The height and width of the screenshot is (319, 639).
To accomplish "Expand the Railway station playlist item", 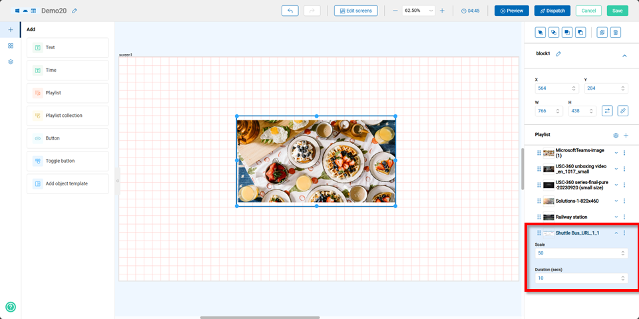I will tap(616, 217).
